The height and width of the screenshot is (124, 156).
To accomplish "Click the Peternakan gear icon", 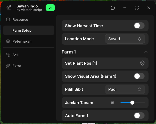I will point(8,41).
